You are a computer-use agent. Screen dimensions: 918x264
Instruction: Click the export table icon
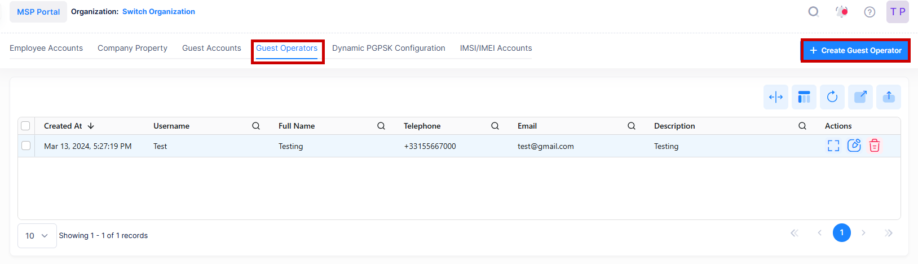(860, 97)
